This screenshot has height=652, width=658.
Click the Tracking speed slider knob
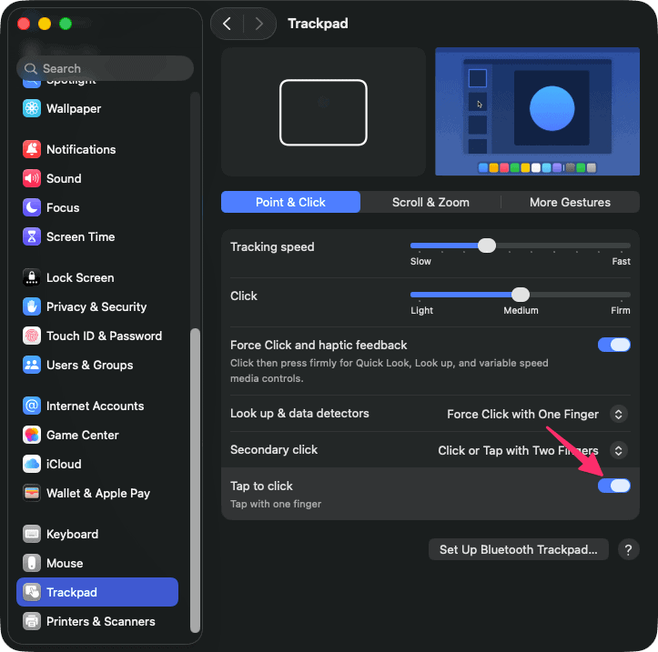[x=487, y=246]
